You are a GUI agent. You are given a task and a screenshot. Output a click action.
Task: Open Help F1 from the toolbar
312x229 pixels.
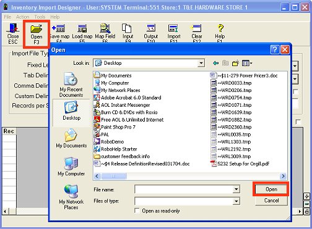tap(220, 33)
